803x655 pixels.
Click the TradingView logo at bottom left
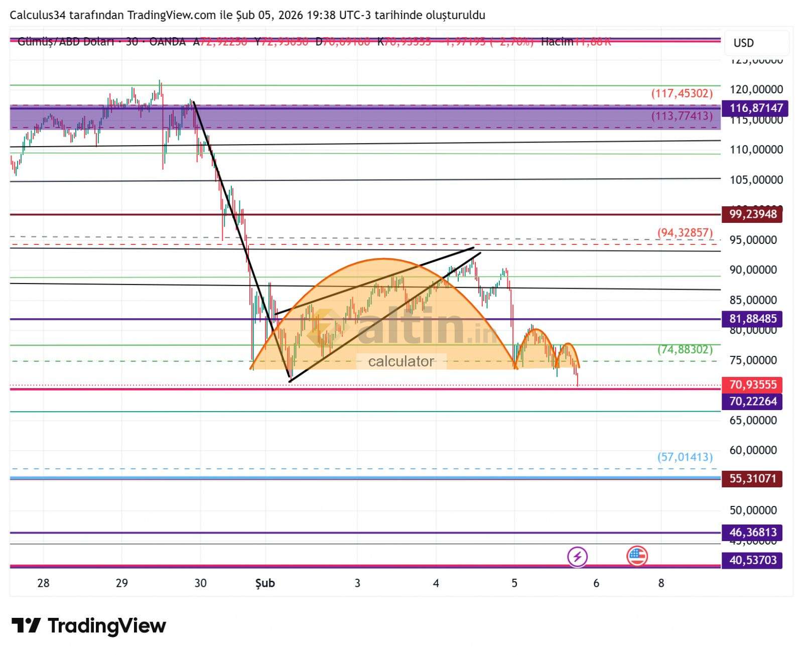[89, 626]
